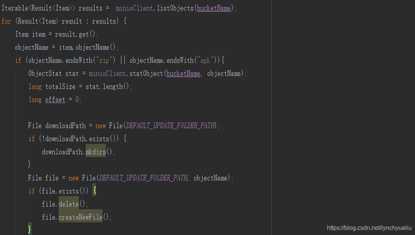This screenshot has height=235, width=415.
Task: Click the ObjectStat type name
Action: [45, 73]
